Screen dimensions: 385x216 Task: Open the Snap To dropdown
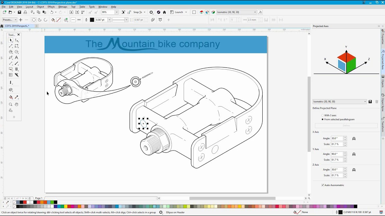144,12
